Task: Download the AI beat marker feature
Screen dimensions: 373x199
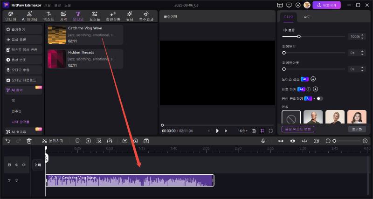Action: click(x=316, y=89)
